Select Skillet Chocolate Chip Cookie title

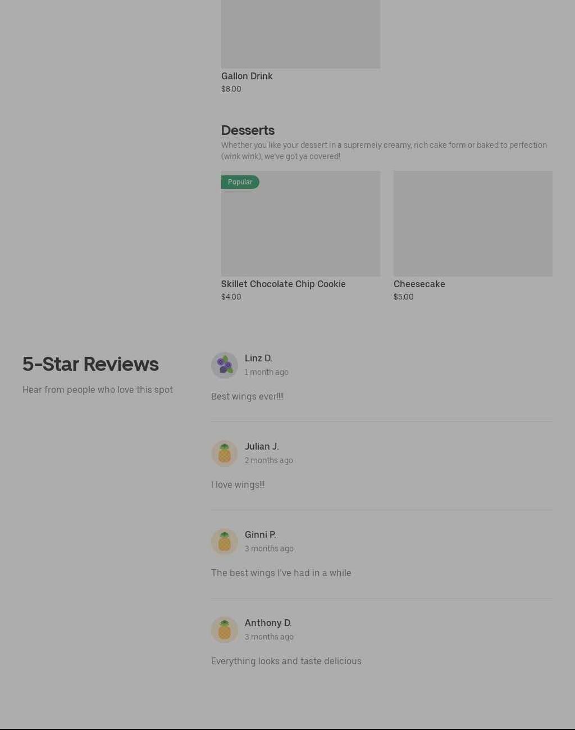[x=284, y=284]
